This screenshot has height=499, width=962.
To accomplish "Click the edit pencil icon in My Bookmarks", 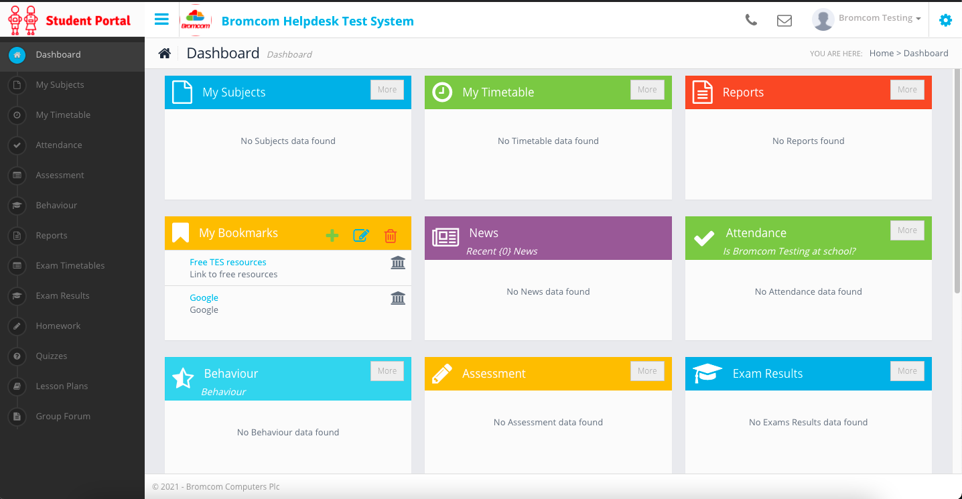I will point(361,235).
